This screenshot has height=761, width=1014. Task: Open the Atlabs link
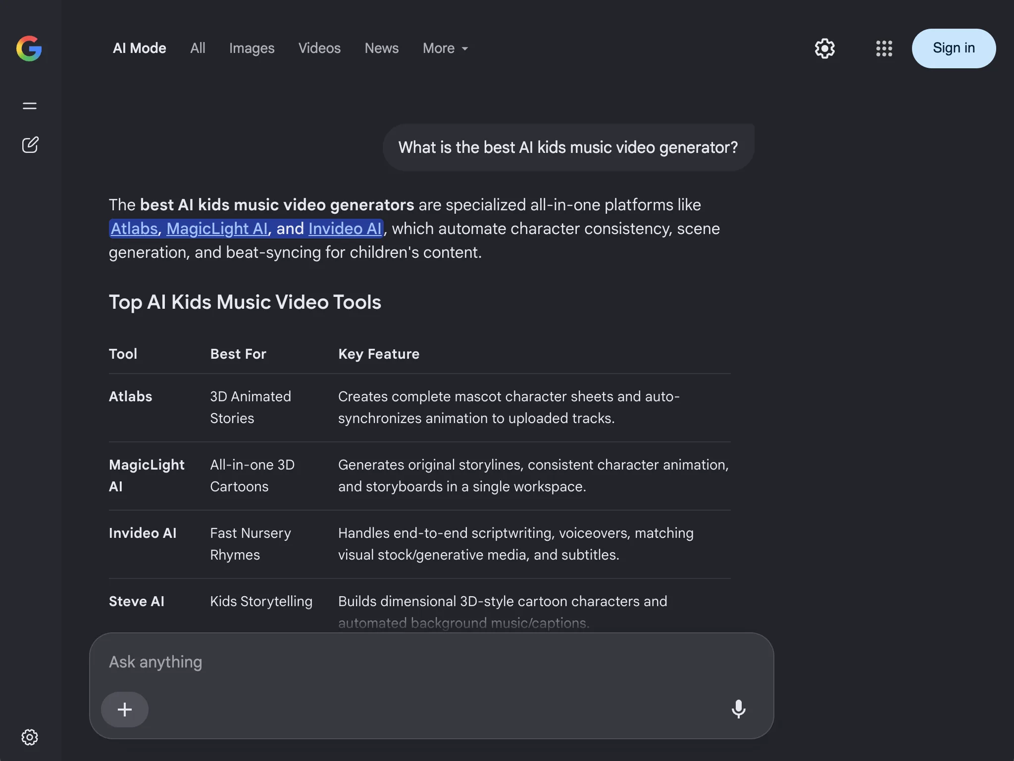pyautogui.click(x=134, y=229)
